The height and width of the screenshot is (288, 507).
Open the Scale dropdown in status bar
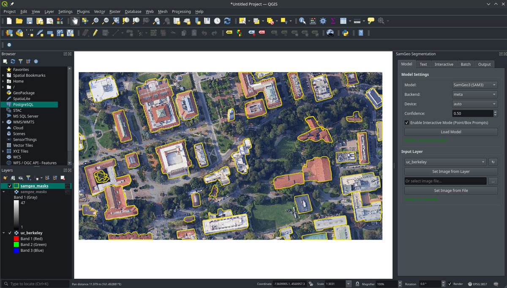tap(348, 284)
